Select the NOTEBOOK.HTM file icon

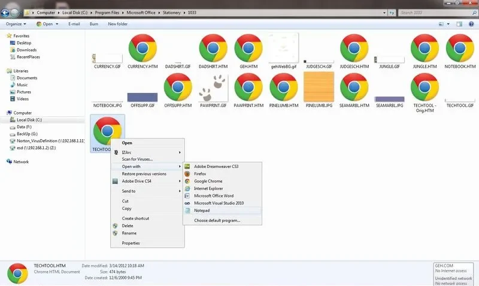(460, 49)
